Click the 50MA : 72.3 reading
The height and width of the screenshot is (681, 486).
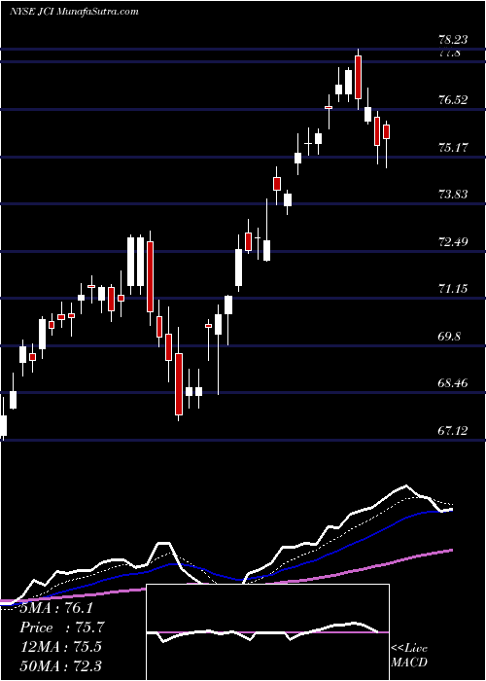click(x=61, y=665)
